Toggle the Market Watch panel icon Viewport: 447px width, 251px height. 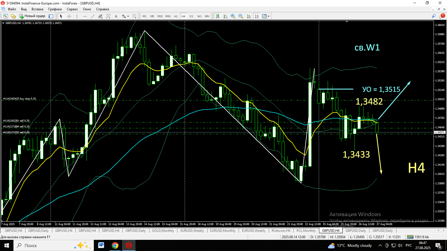pos(51,16)
